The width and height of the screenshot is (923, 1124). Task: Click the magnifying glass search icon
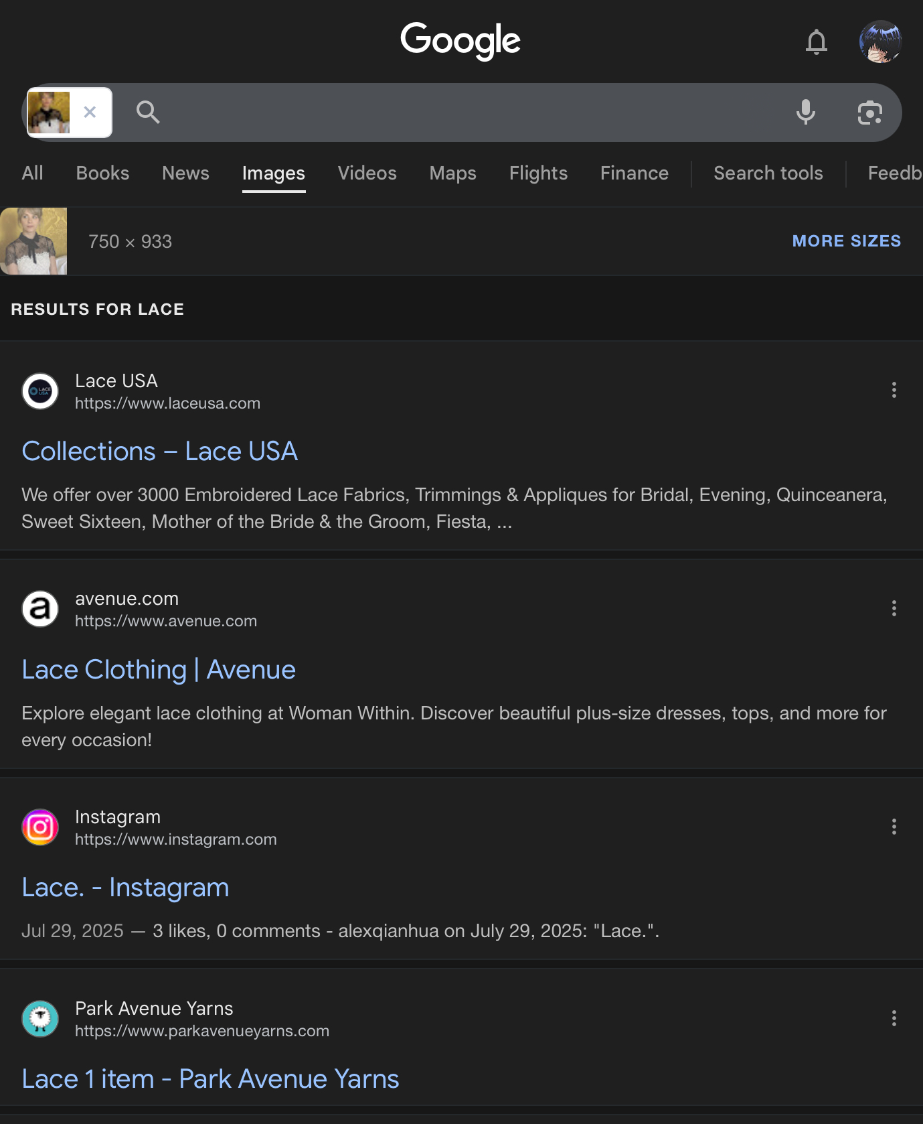click(x=148, y=112)
